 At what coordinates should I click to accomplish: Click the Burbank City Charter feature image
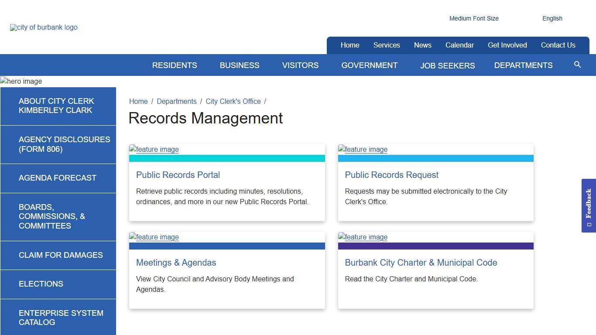363,237
